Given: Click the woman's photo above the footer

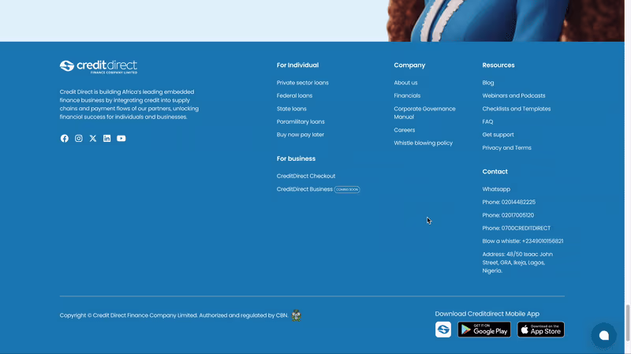Looking at the screenshot, I should pos(505,20).
